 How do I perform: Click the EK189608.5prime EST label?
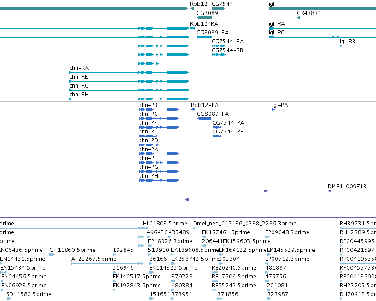(195, 250)
